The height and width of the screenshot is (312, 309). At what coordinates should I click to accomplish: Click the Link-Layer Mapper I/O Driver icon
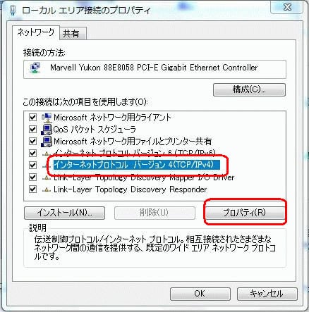47,177
